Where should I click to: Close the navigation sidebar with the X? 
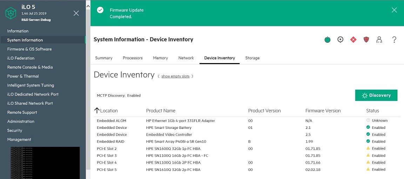(76, 13)
